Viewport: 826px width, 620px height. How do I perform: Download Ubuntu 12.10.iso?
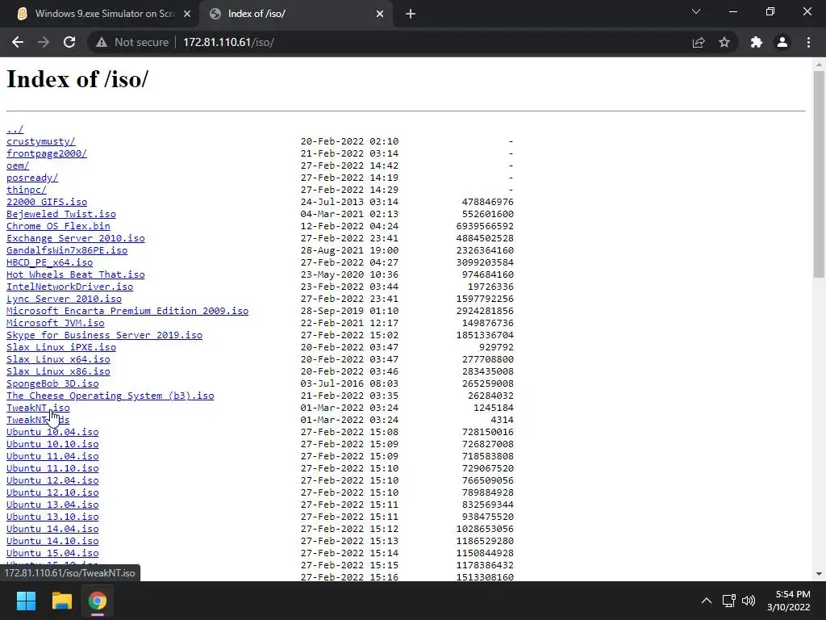(x=52, y=493)
